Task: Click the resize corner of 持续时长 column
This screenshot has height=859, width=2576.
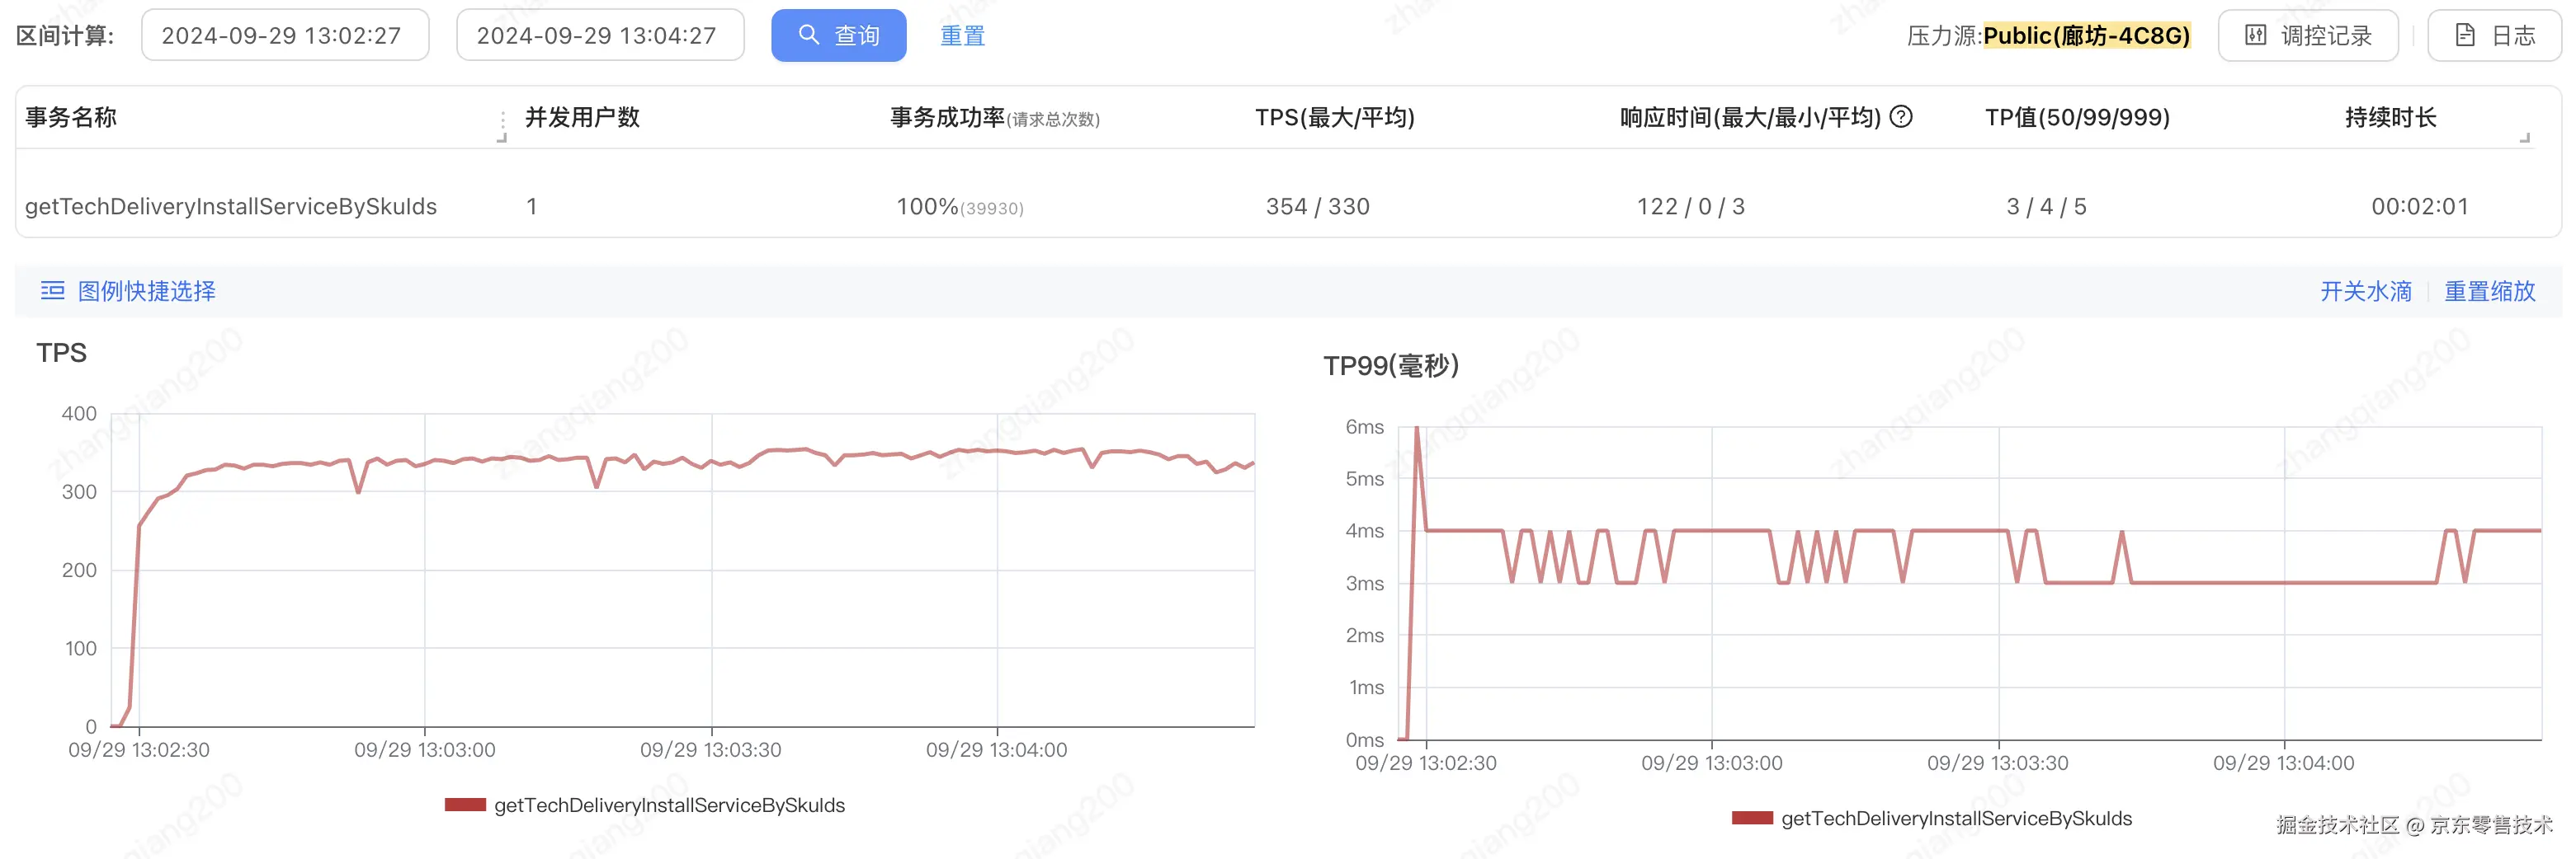Action: pyautogui.click(x=2524, y=138)
